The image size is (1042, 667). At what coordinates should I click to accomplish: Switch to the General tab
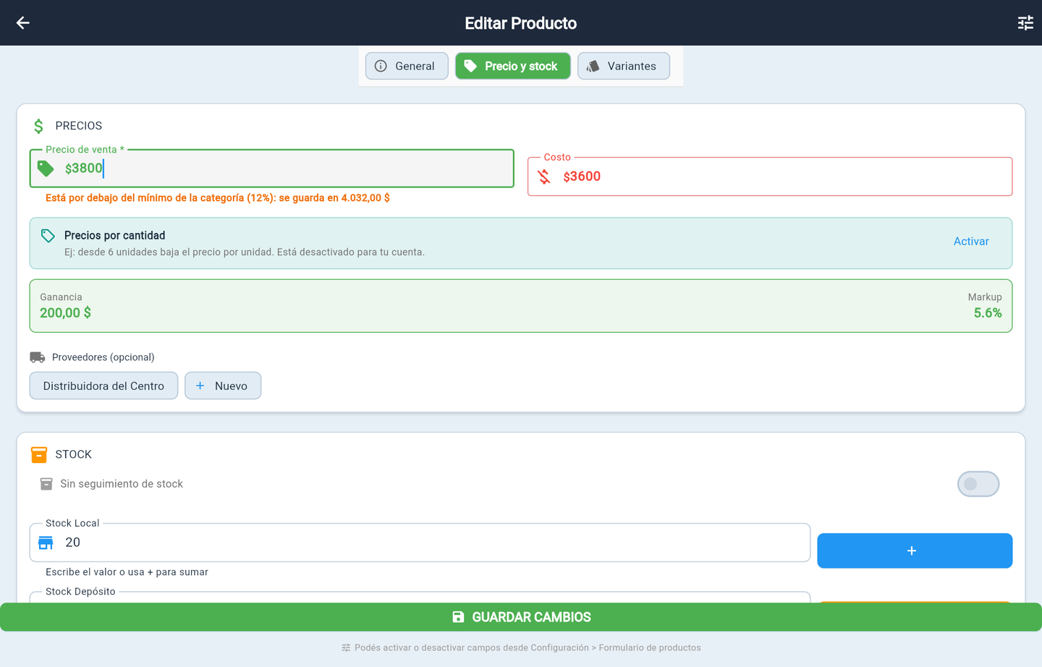pos(407,66)
